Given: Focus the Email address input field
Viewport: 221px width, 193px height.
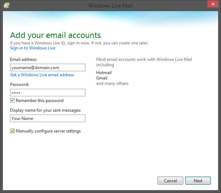Looking at the screenshot, I should click(x=48, y=68).
